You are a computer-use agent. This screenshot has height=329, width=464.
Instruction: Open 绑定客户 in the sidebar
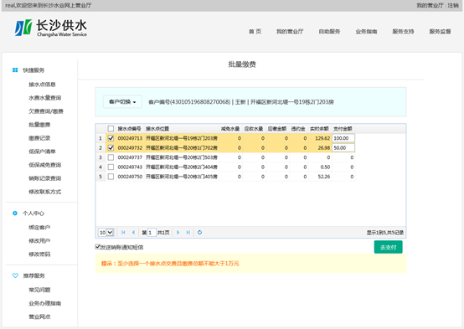tap(39, 227)
